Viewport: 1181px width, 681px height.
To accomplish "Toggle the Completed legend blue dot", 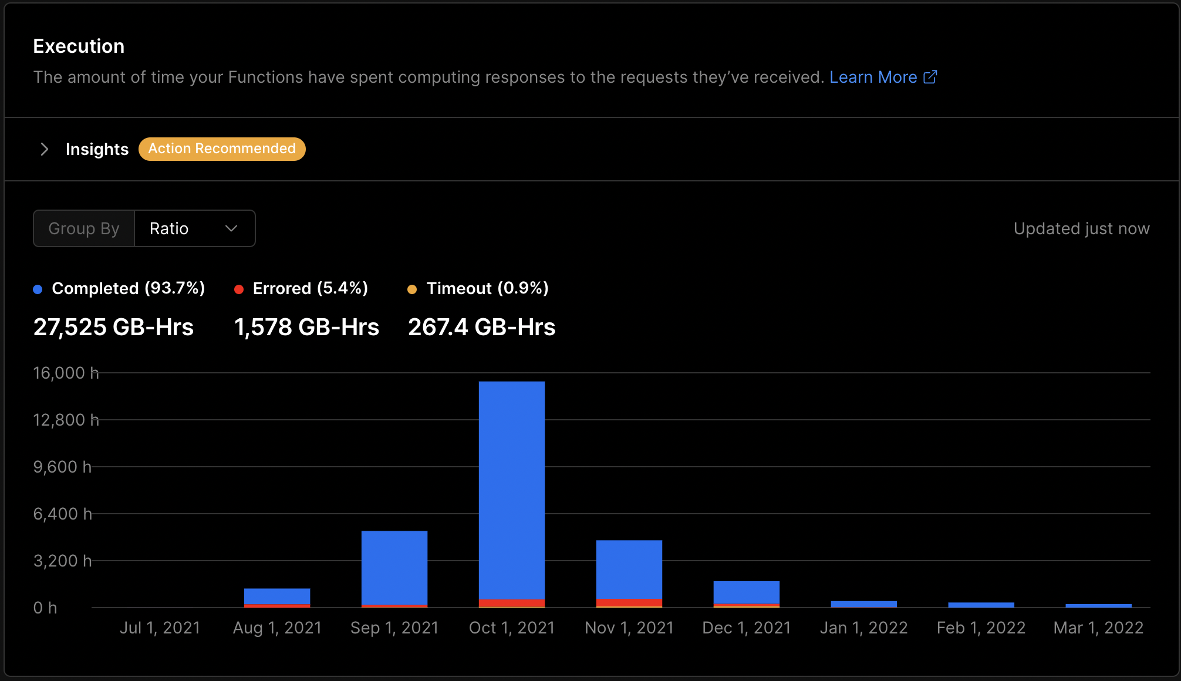I will tap(38, 289).
